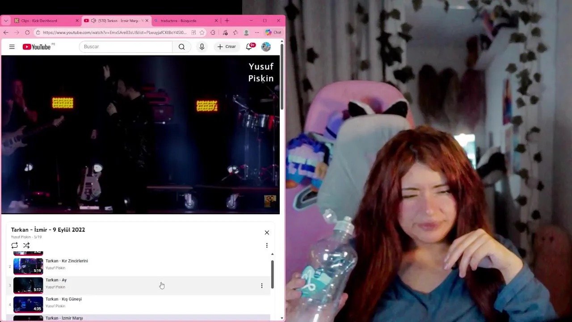Close the traductora - Búsqueda tab
Image resolution: width=572 pixels, height=322 pixels.
[x=216, y=21]
